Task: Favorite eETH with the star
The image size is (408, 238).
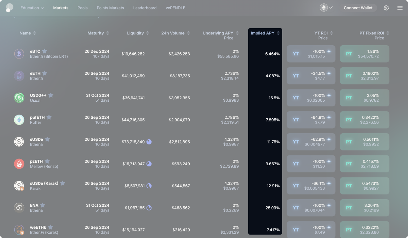Action: tap(45, 73)
